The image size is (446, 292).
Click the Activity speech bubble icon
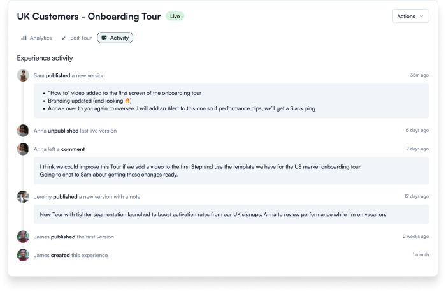(x=104, y=38)
